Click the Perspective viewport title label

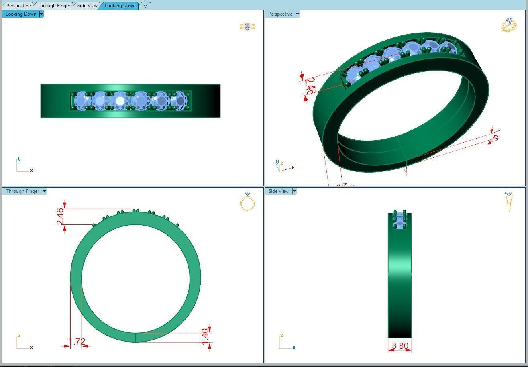pos(280,14)
